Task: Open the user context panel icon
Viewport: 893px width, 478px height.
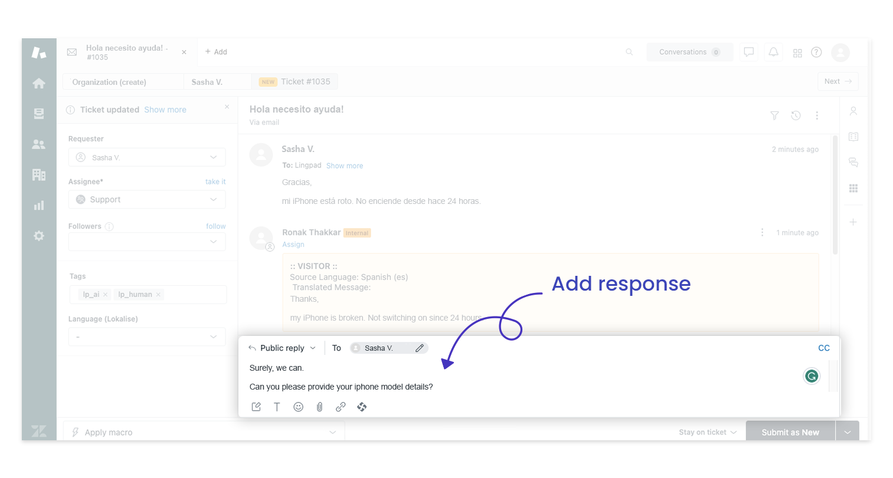Action: click(853, 111)
